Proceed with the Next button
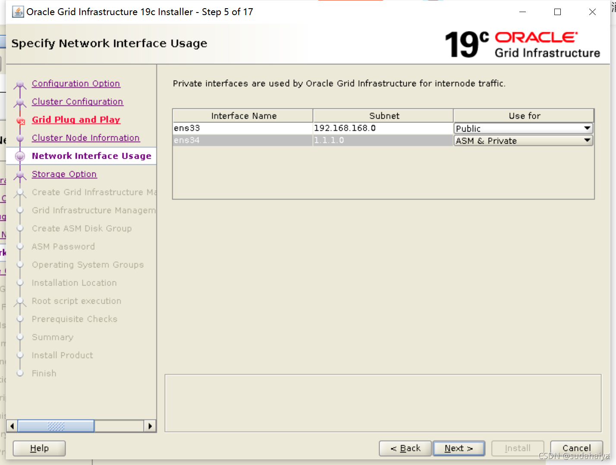Viewport: 616px width, 465px height. pyautogui.click(x=459, y=449)
